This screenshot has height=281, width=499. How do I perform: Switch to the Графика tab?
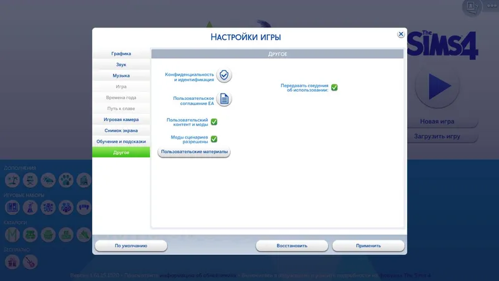[121, 54]
